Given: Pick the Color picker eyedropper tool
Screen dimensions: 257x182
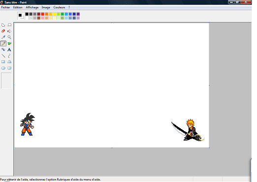Looking at the screenshot, I should (x=3, y=37).
